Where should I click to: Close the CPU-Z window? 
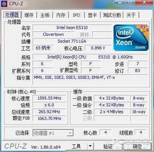tap(144, 2)
